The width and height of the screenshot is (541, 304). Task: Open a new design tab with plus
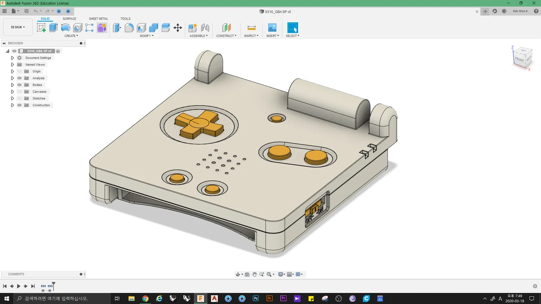pyautogui.click(x=485, y=11)
